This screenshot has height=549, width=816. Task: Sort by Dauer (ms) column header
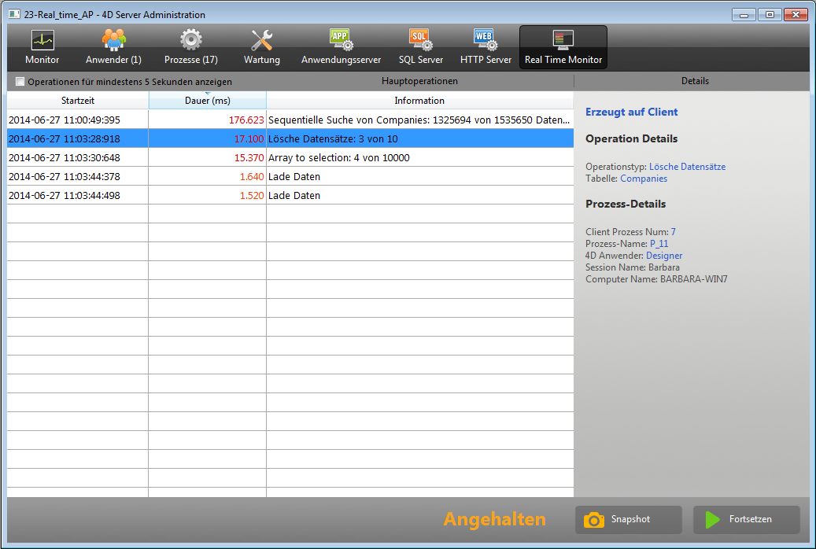pos(207,101)
